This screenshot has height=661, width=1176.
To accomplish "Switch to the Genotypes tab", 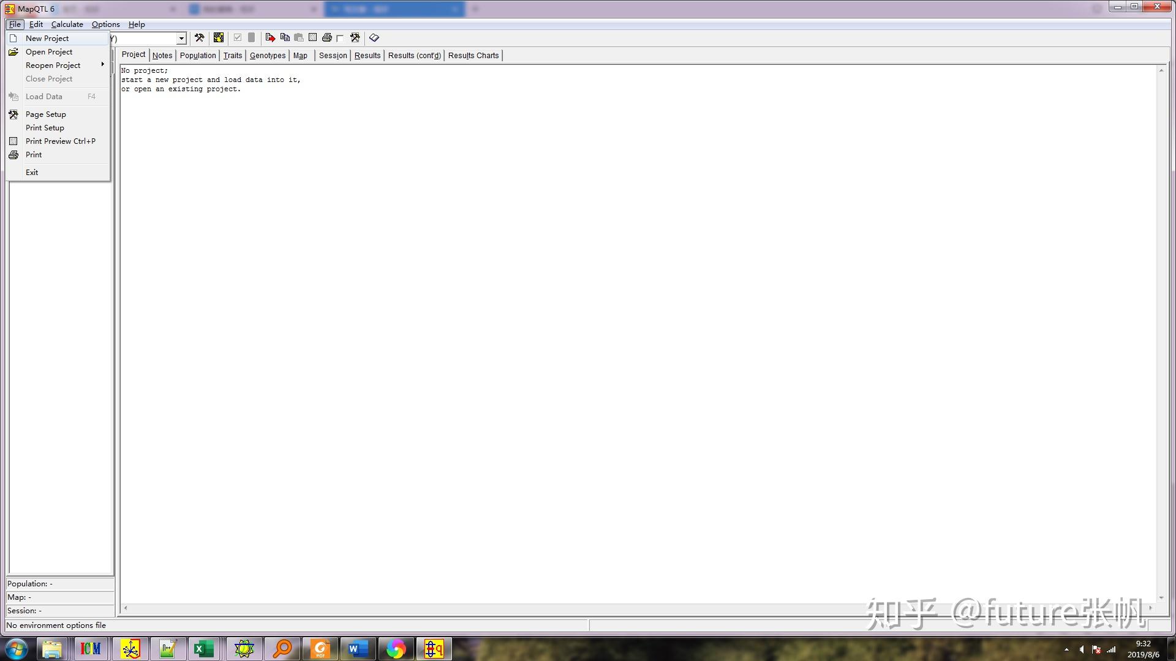I will click(x=268, y=56).
